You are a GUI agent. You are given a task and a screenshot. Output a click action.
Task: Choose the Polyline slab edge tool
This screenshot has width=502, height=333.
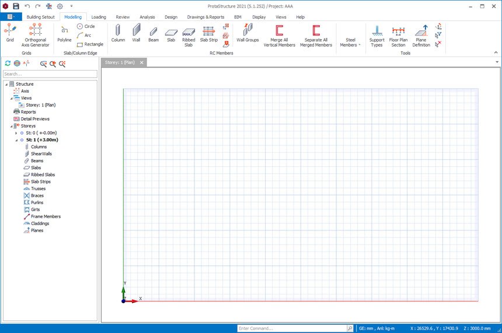(64, 34)
